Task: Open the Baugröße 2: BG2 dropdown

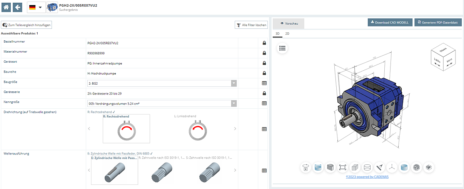Action: (162, 83)
